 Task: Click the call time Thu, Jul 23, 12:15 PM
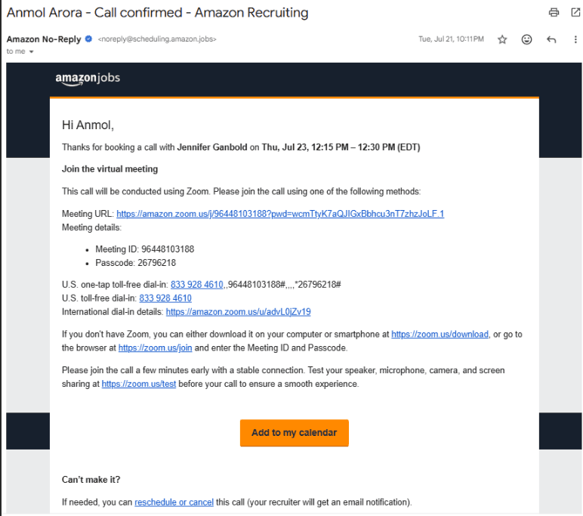point(305,147)
